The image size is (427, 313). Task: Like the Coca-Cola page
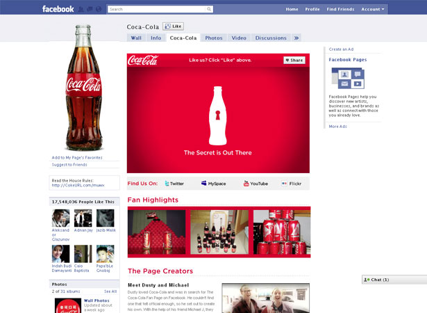click(x=173, y=26)
